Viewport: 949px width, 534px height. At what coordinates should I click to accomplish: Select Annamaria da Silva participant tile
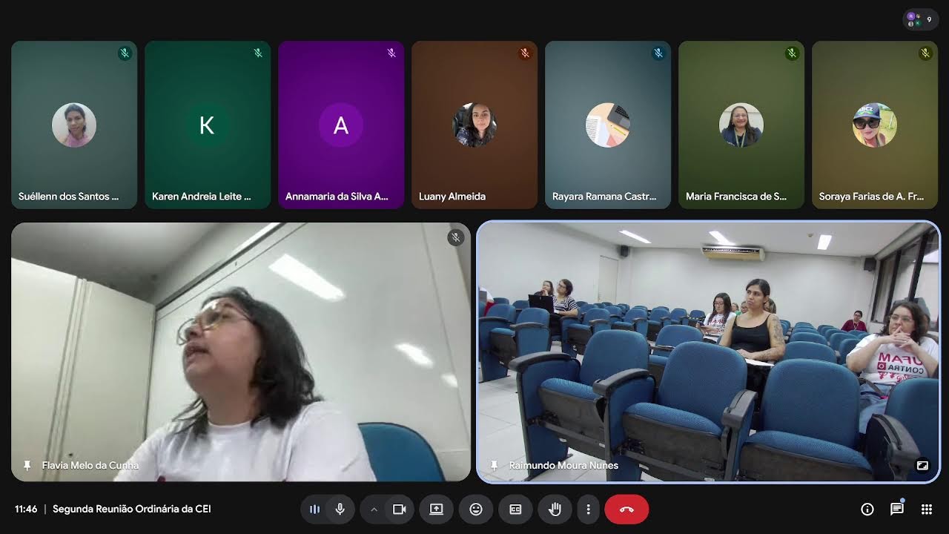click(341, 125)
